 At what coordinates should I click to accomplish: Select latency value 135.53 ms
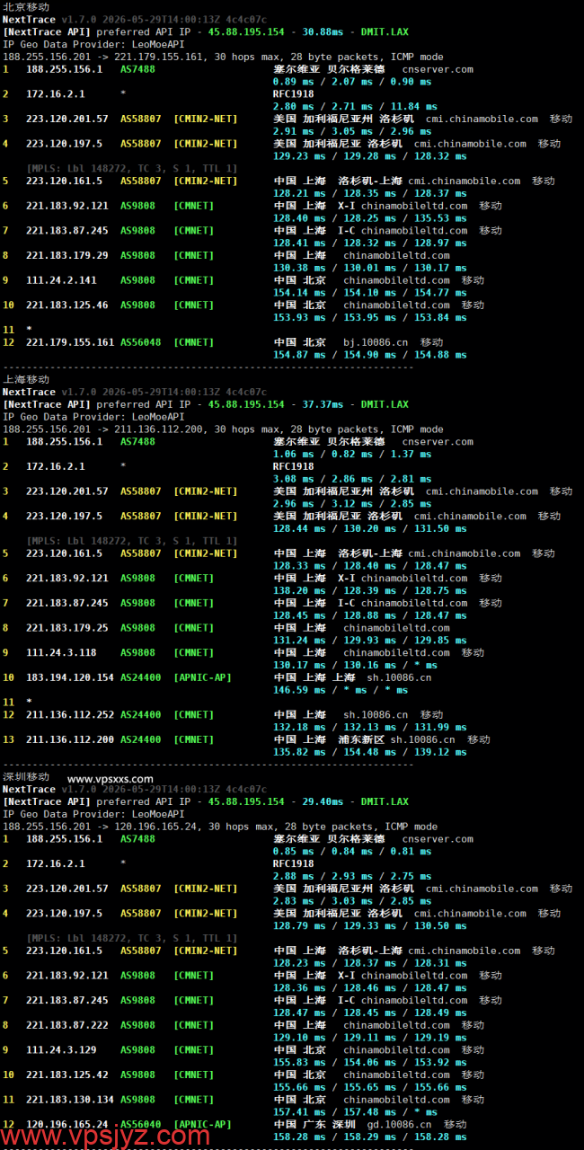(x=438, y=218)
